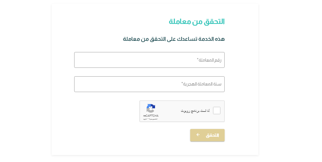Focus the رقم المعاملة input field
Screen dimensions: 322x162
(x=149, y=60)
